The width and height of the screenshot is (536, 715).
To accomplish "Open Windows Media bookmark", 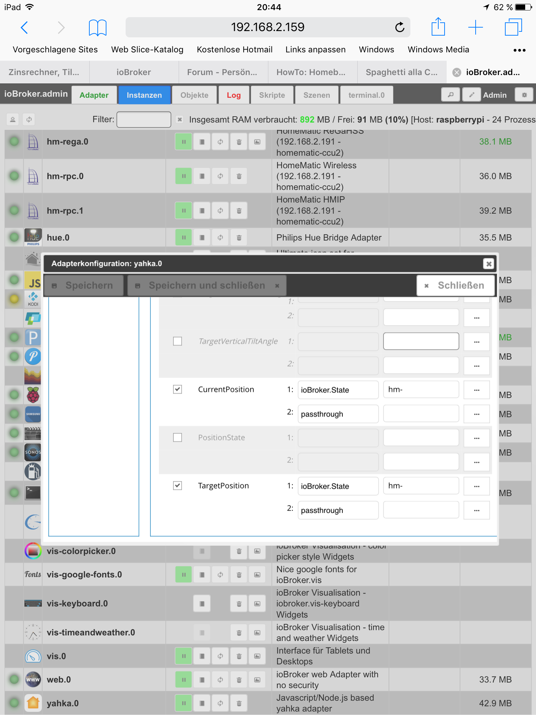I will click(438, 50).
